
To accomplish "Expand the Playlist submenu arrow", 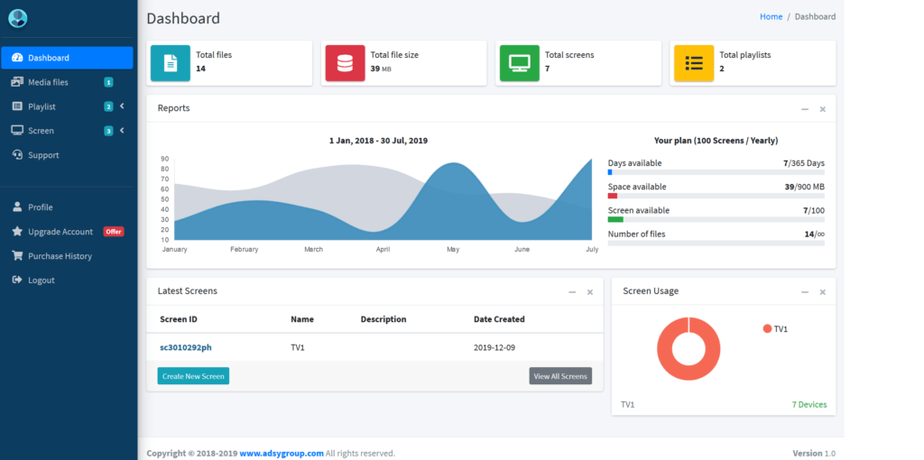I will point(122,106).
